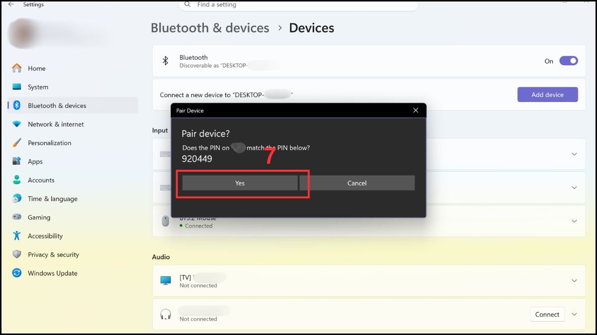597x335 pixels.
Task: Open the System settings page
Action: (73, 87)
